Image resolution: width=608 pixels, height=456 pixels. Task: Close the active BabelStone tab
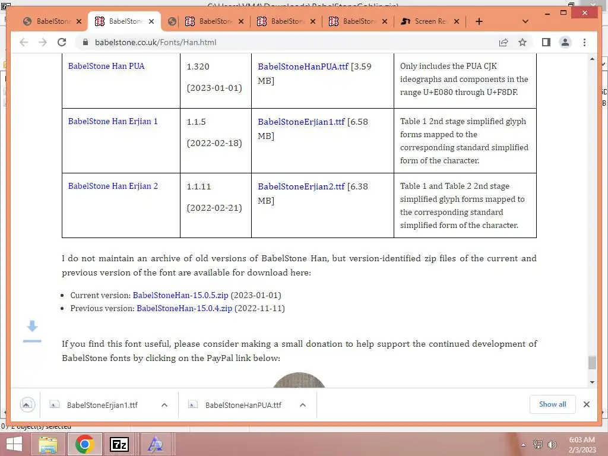[x=151, y=21]
